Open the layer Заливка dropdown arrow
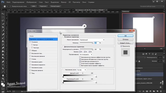 164,61
